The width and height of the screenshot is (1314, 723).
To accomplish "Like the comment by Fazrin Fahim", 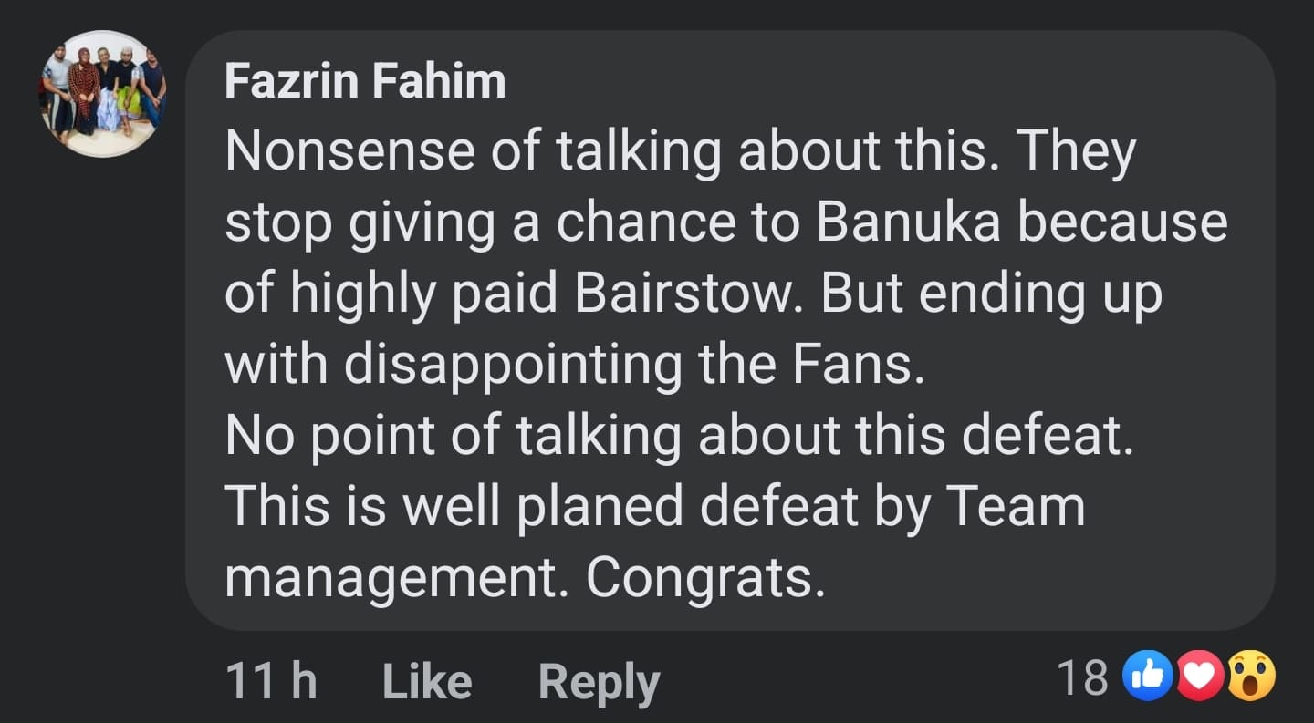I will coord(426,682).
